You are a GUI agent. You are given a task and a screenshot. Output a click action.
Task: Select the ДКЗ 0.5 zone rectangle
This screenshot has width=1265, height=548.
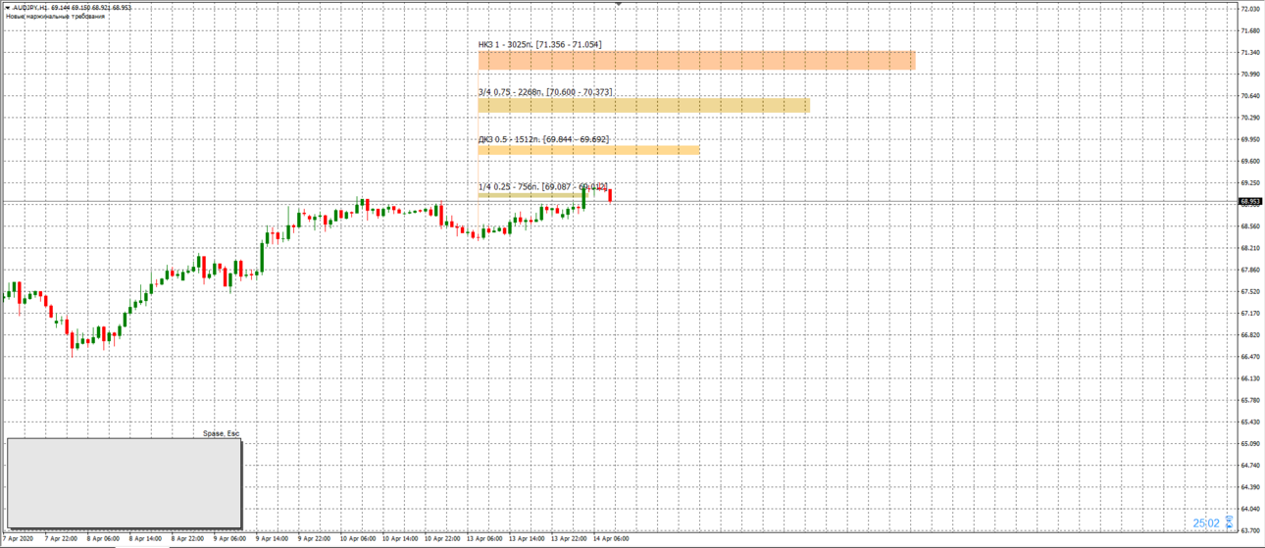tap(588, 150)
